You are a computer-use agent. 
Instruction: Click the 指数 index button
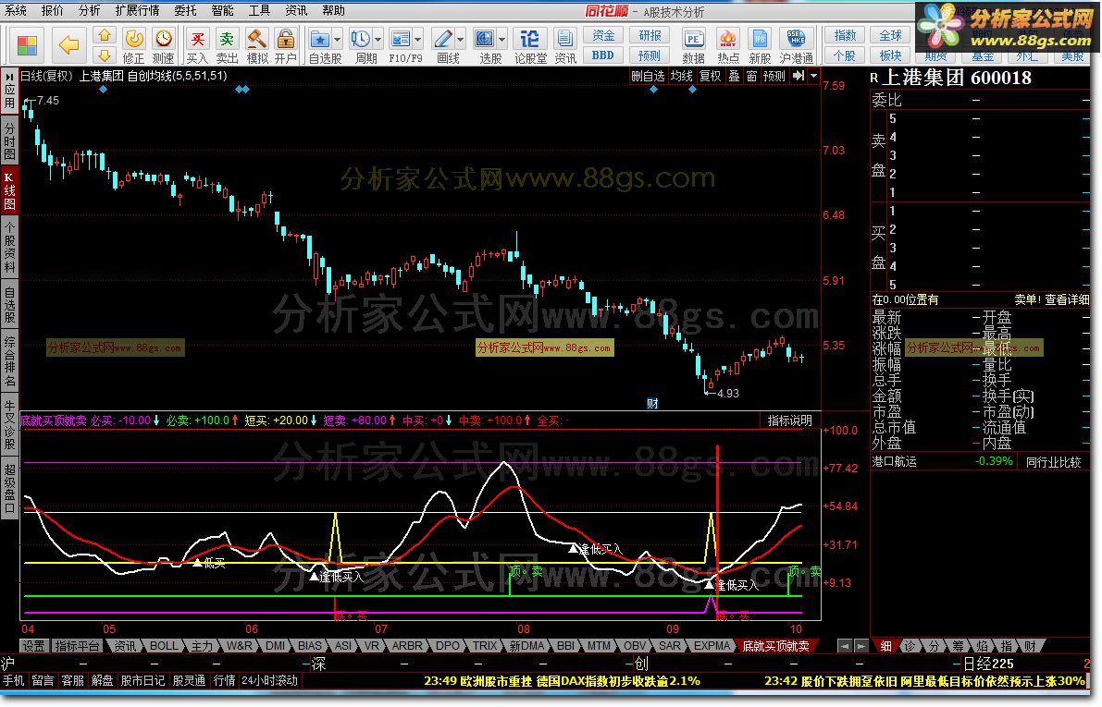click(845, 35)
